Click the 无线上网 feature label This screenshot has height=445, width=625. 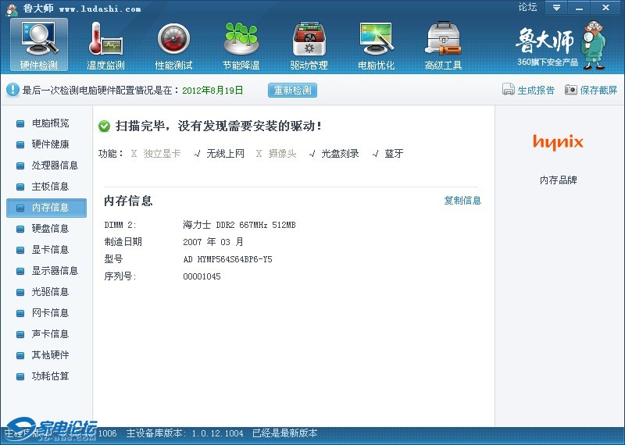(x=225, y=153)
